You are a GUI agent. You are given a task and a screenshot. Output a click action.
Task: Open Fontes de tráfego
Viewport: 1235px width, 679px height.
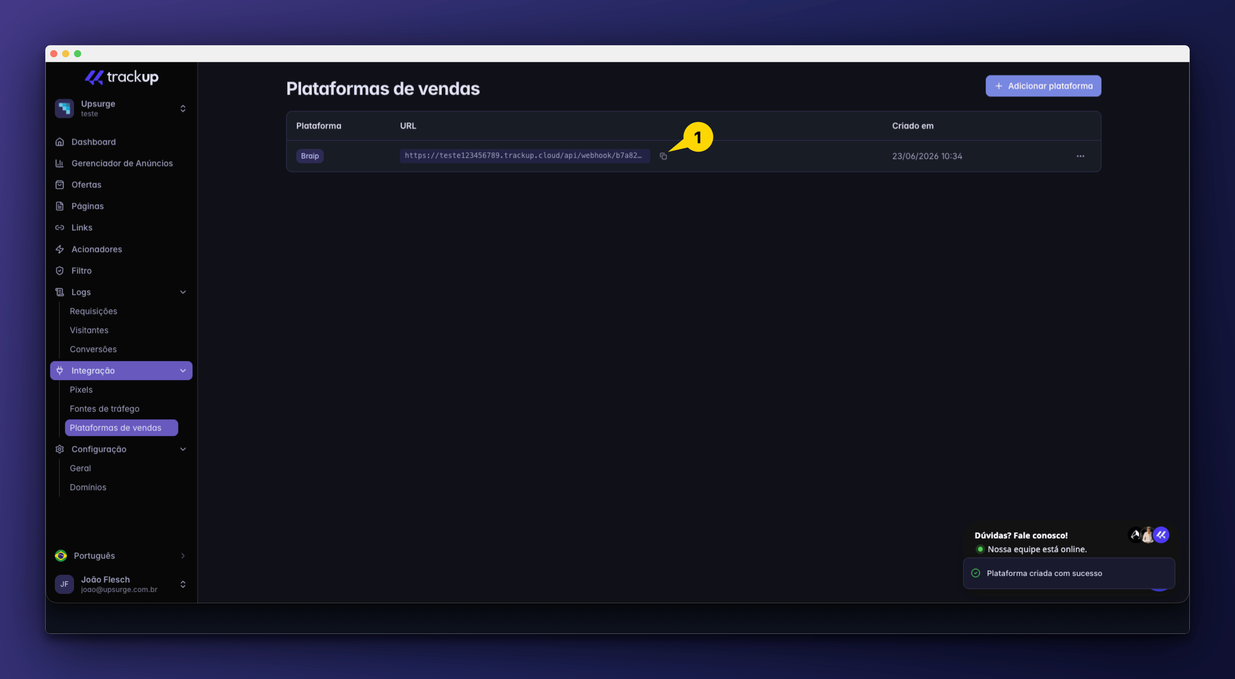(x=105, y=409)
